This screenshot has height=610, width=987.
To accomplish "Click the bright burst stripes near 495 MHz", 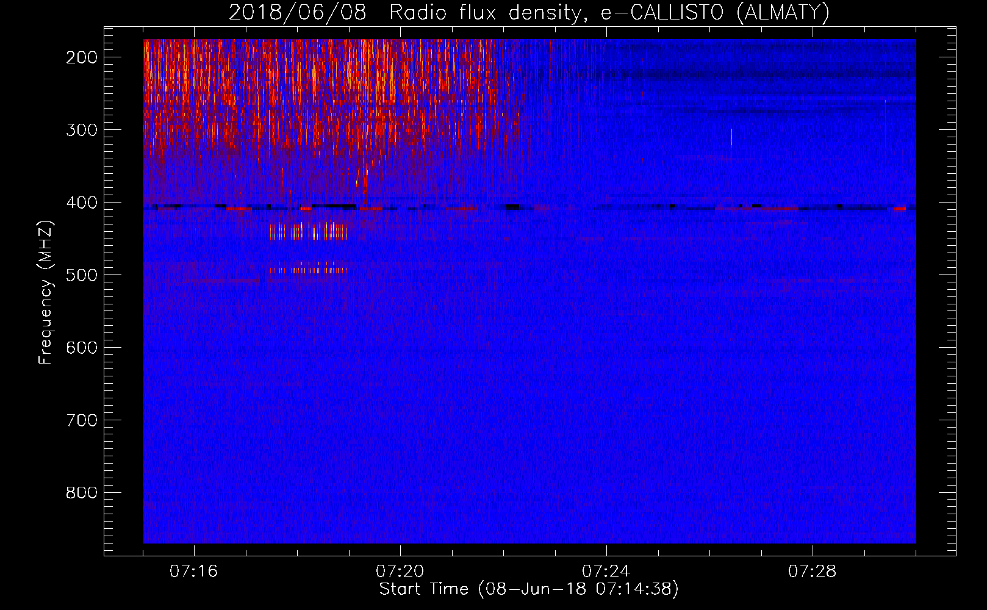I will 309,268.
